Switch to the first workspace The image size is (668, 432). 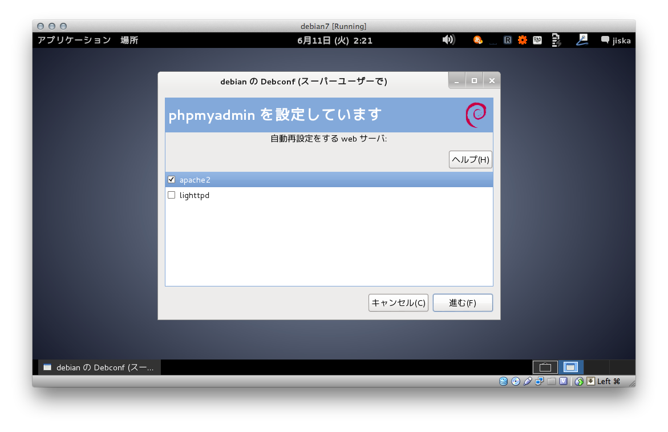tap(545, 367)
